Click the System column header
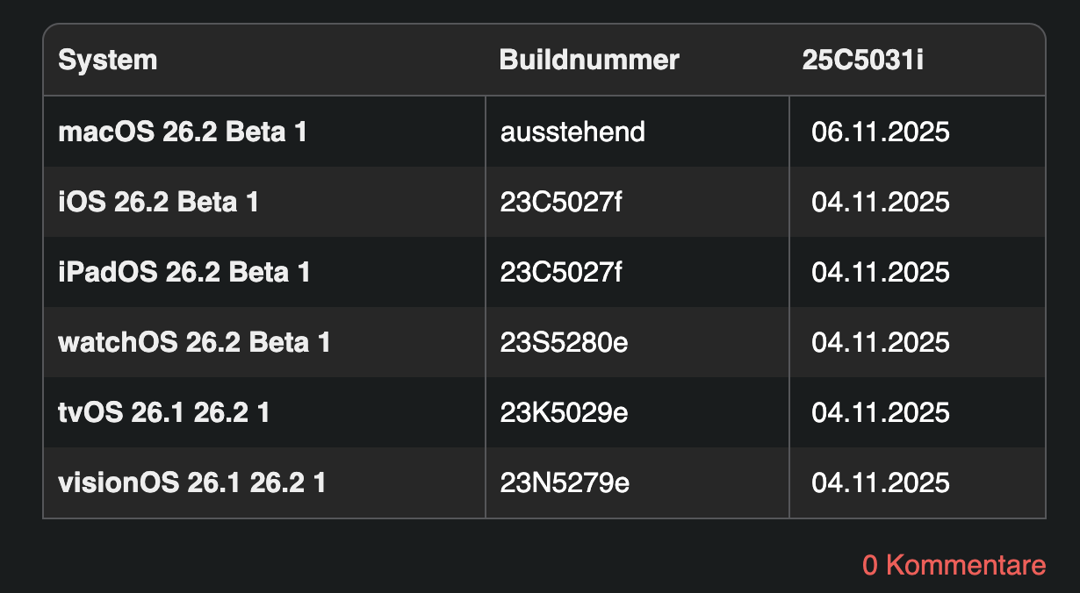1080x593 pixels. [108, 61]
